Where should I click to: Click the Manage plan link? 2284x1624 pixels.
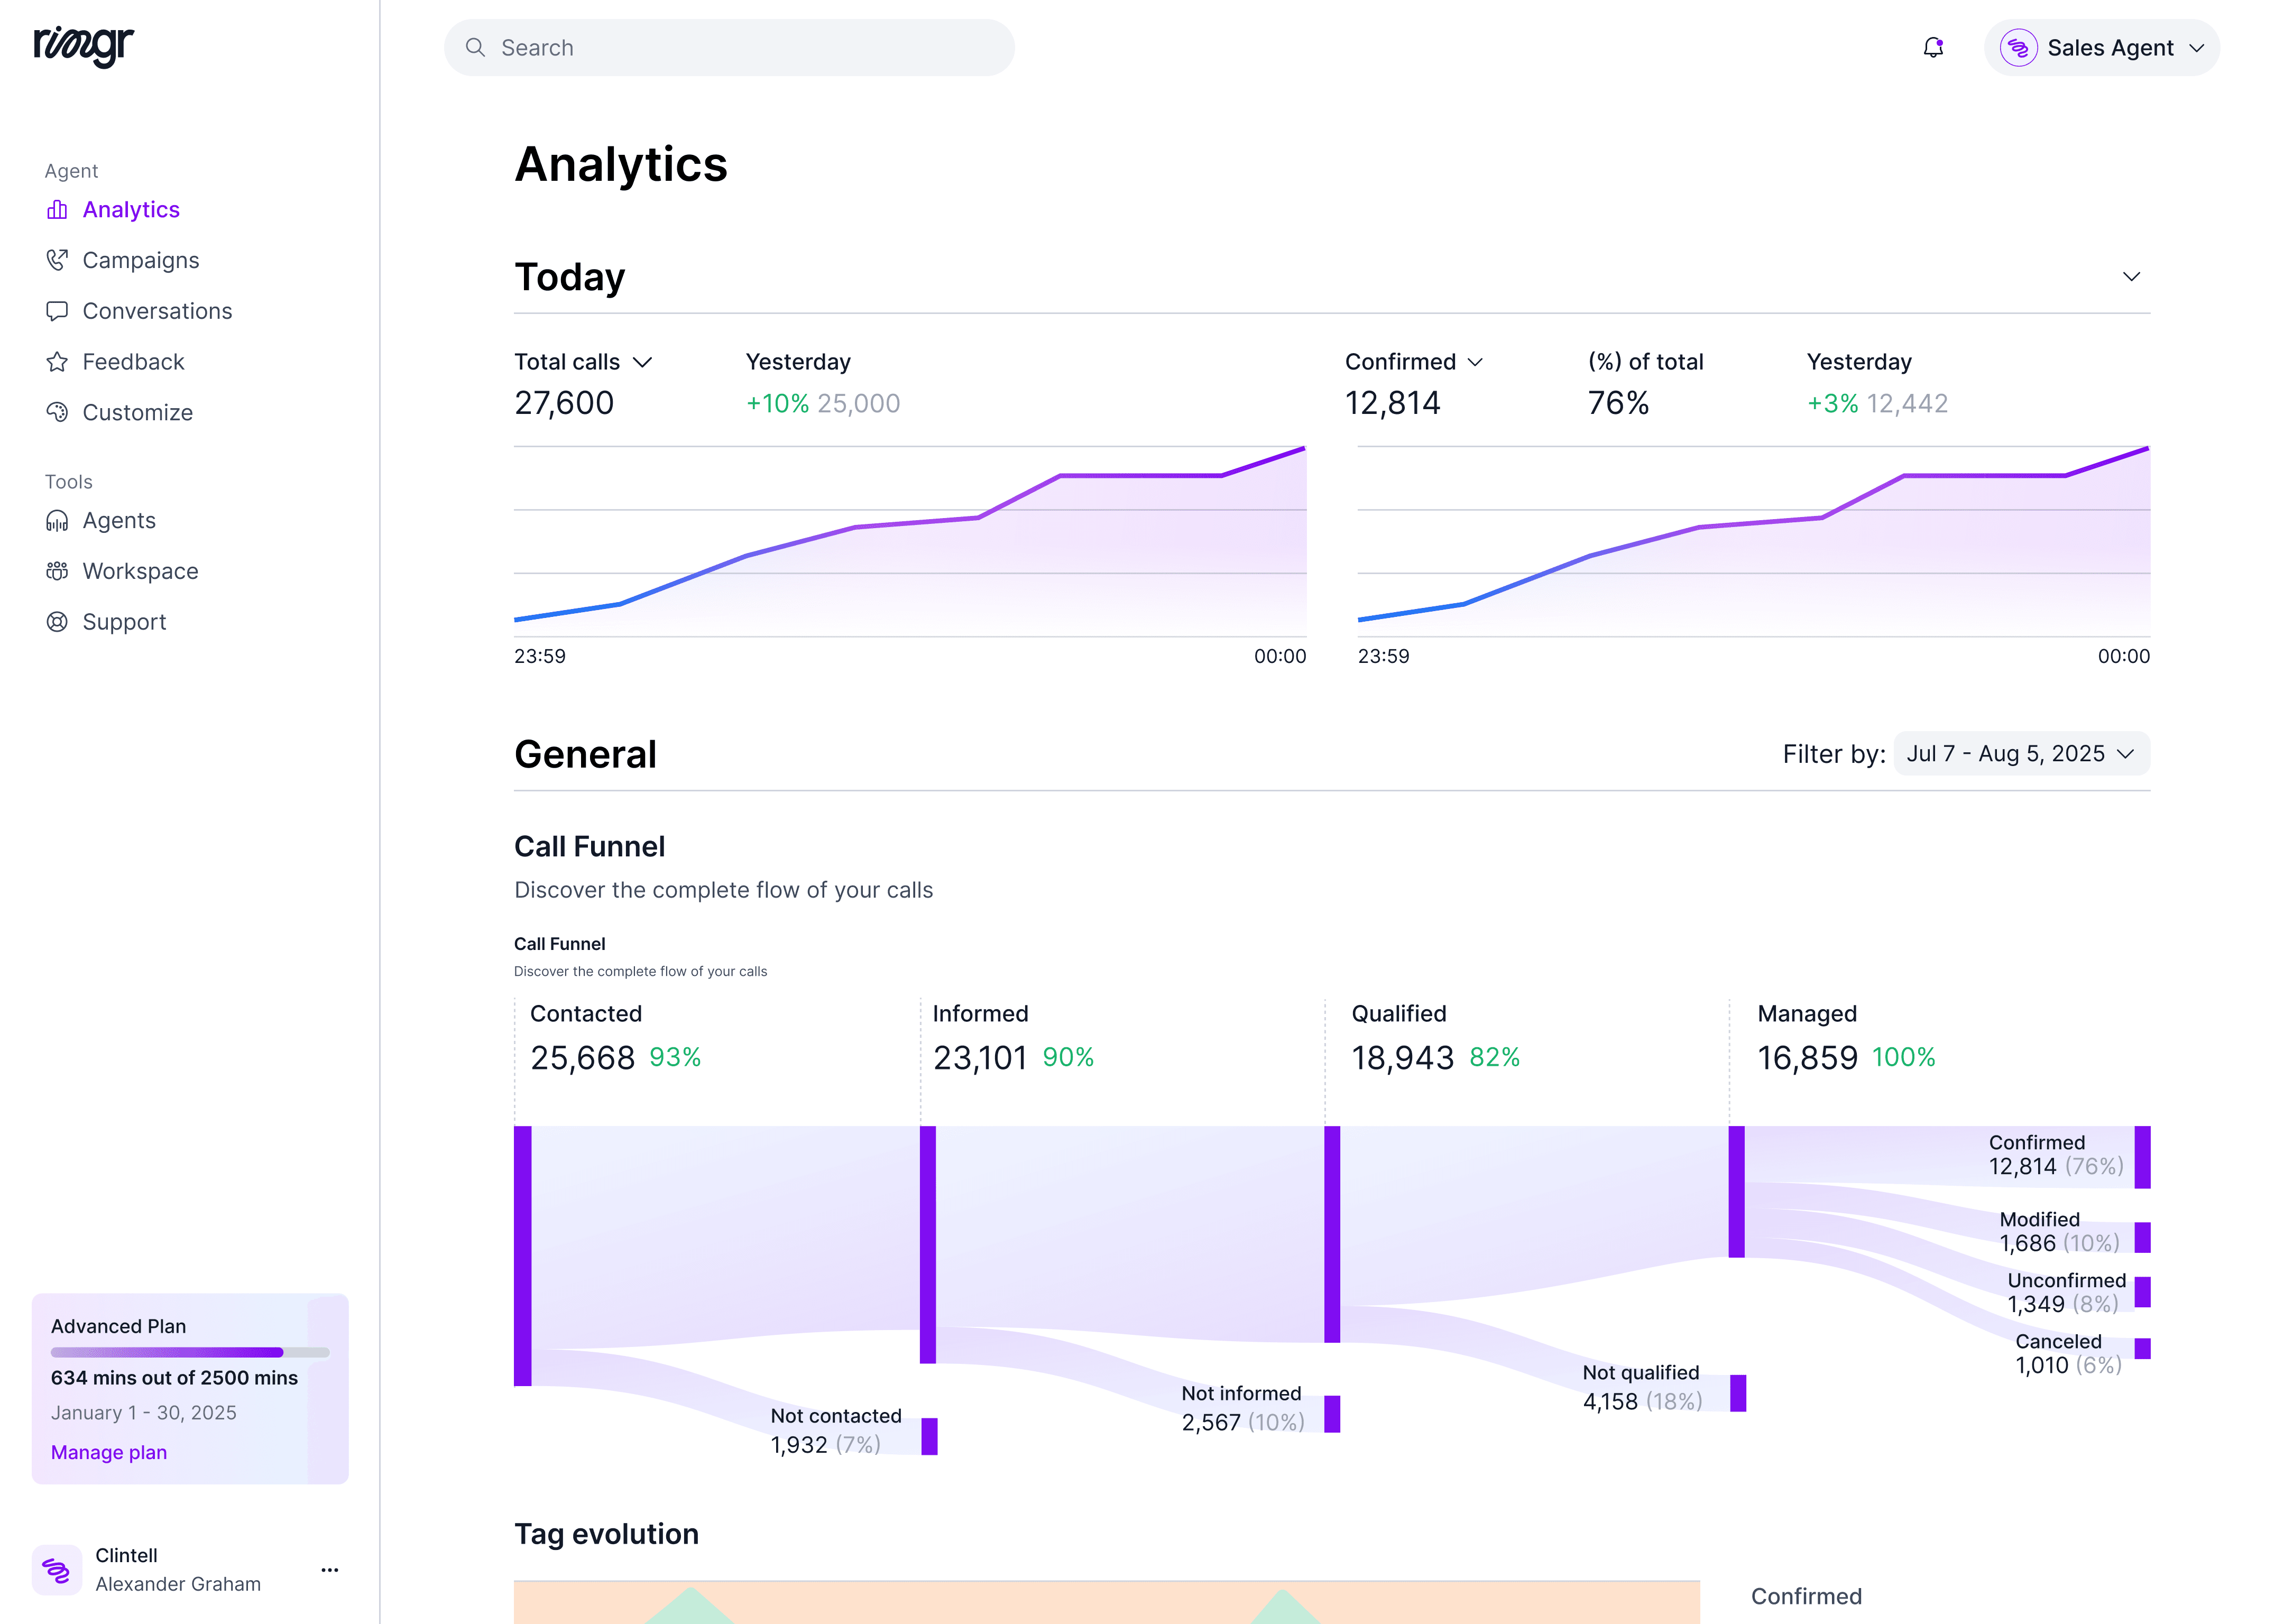[x=109, y=1453]
